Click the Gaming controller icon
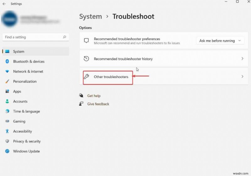This screenshot has height=176, width=251. tap(7, 121)
